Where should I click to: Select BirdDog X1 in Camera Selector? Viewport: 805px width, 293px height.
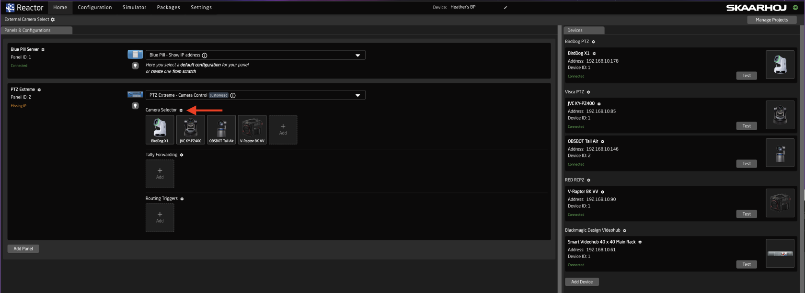tap(160, 130)
